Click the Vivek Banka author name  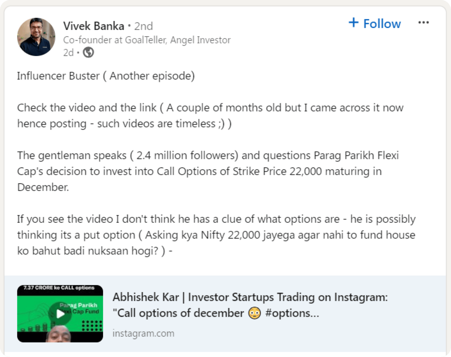point(94,26)
